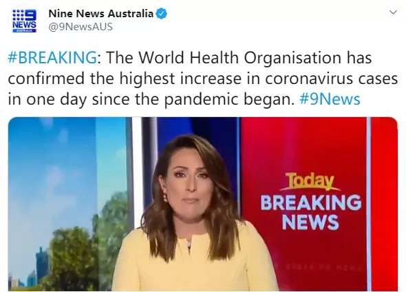Expand the tweet options chevron menu
The width and height of the screenshot is (406, 292).
click(393, 12)
